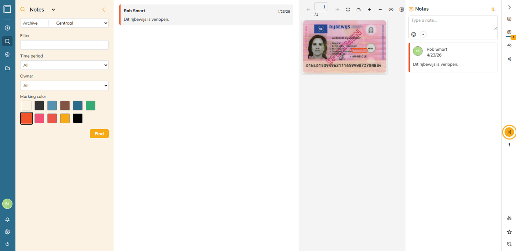
Task: Open the share tab in right rail
Action: click(x=509, y=59)
